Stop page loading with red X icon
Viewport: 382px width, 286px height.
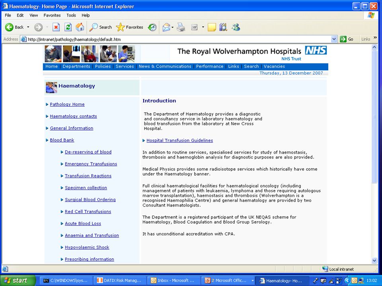[x=56, y=27]
